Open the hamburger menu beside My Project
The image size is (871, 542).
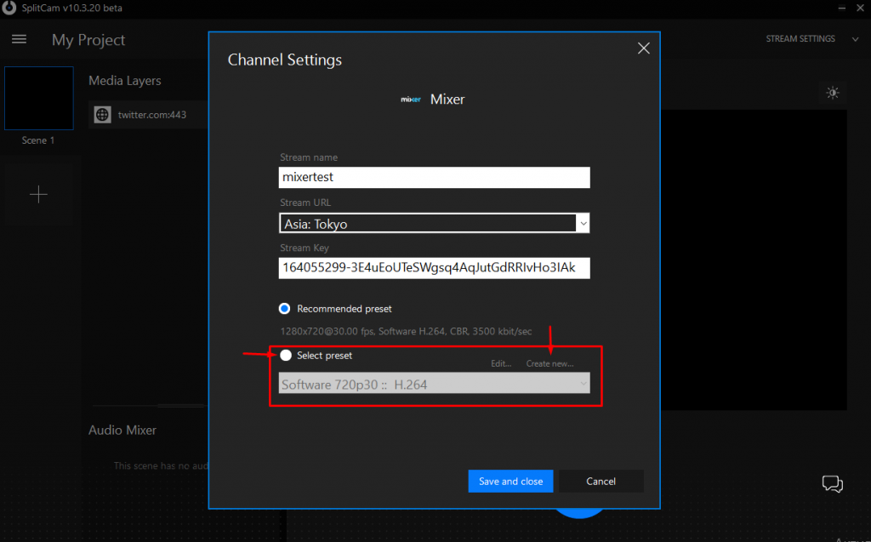(19, 39)
